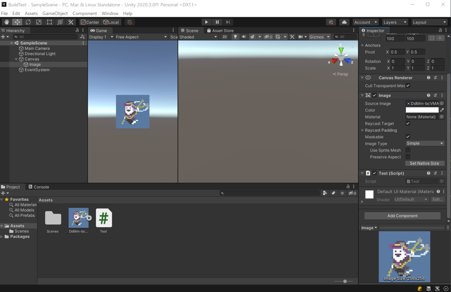Select the Scale tool
This screenshot has width=451, height=292.
[39, 22]
